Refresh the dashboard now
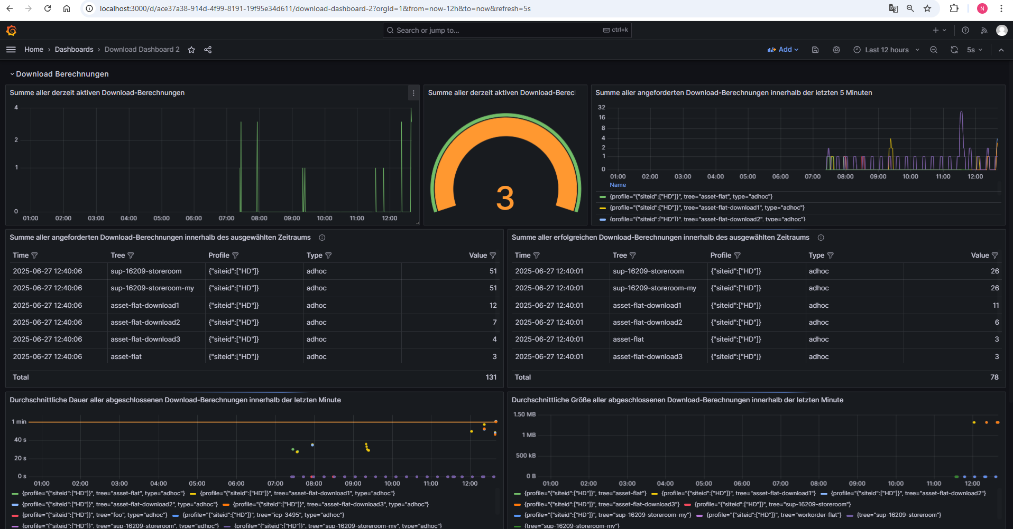This screenshot has width=1013, height=529. pos(954,50)
